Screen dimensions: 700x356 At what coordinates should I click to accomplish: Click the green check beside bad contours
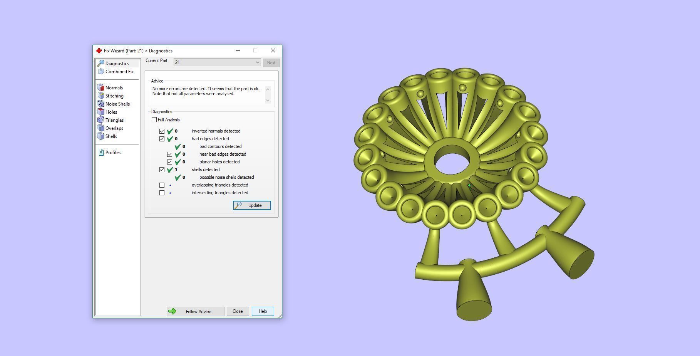click(178, 146)
